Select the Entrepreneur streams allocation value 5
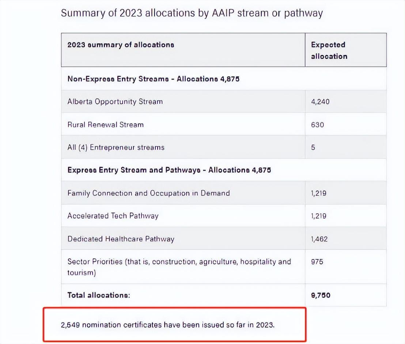The width and height of the screenshot is (405, 344). 313,148
